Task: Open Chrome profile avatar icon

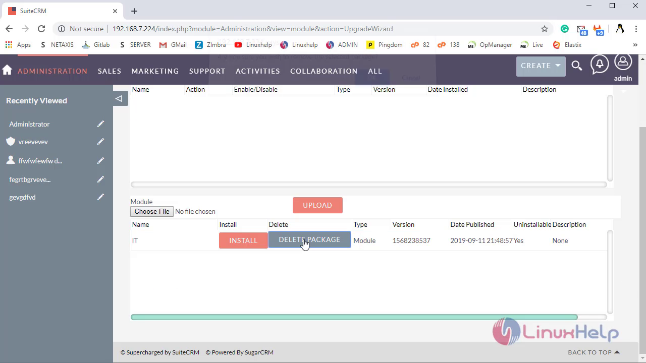Action: [620, 29]
